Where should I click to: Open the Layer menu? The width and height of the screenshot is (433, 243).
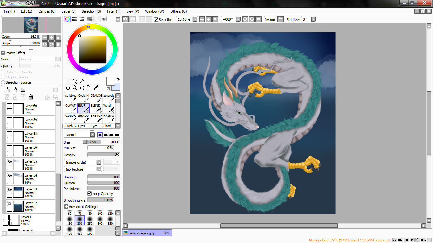(x=68, y=11)
